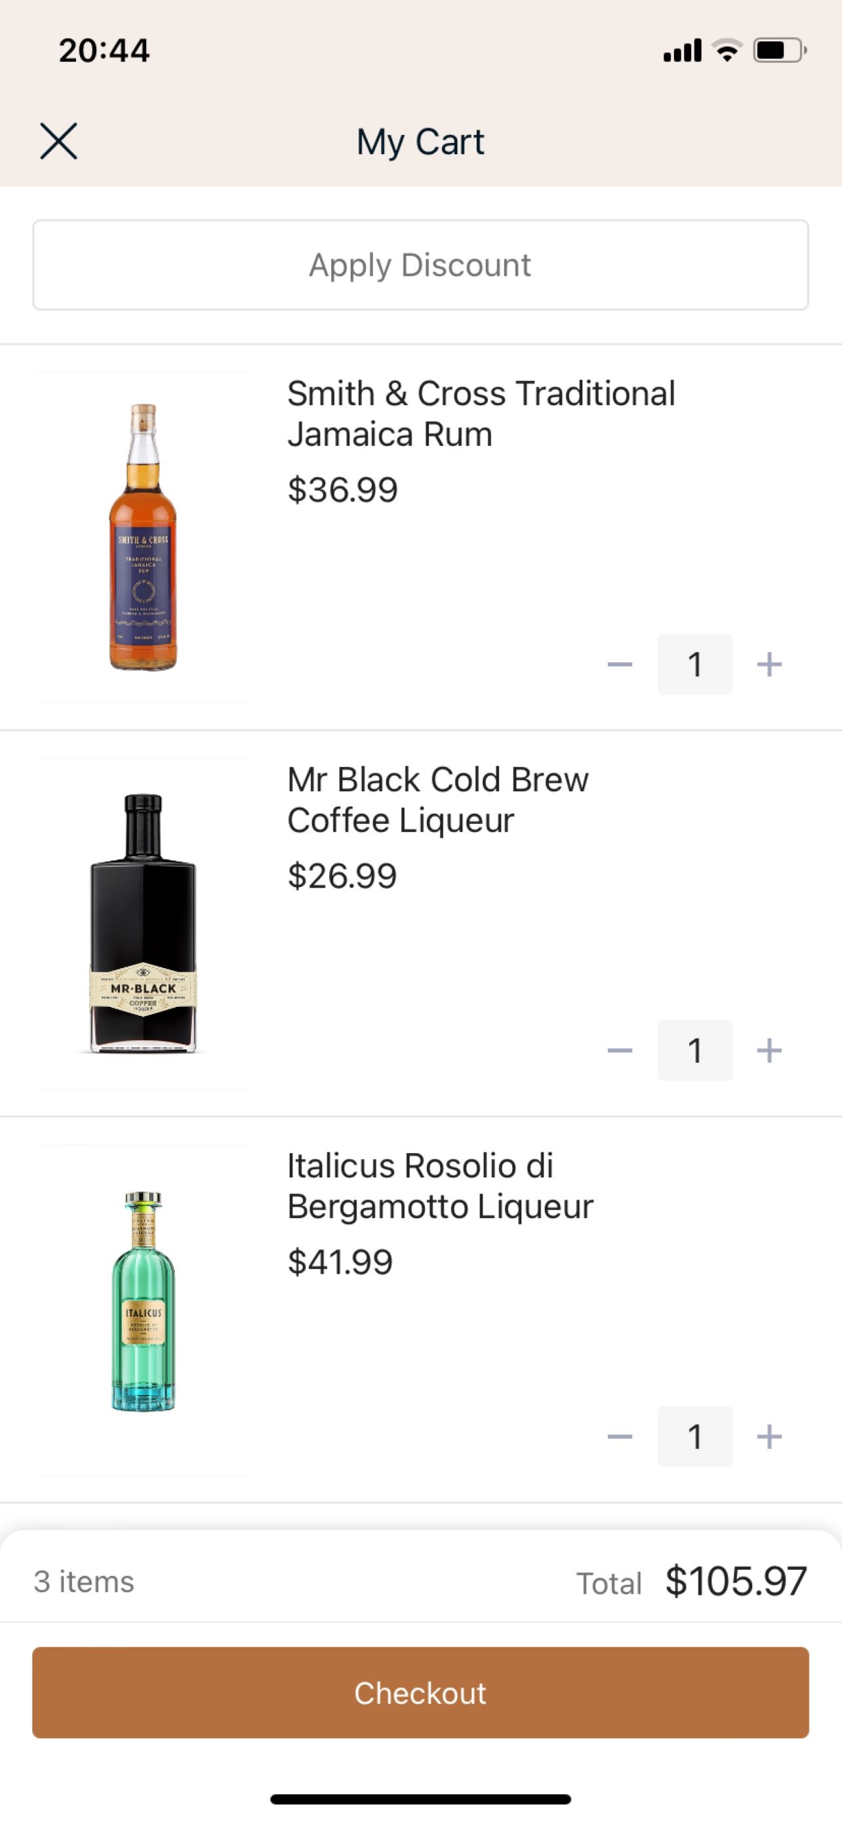Decrease Smith & Cross rum quantity

tap(620, 665)
